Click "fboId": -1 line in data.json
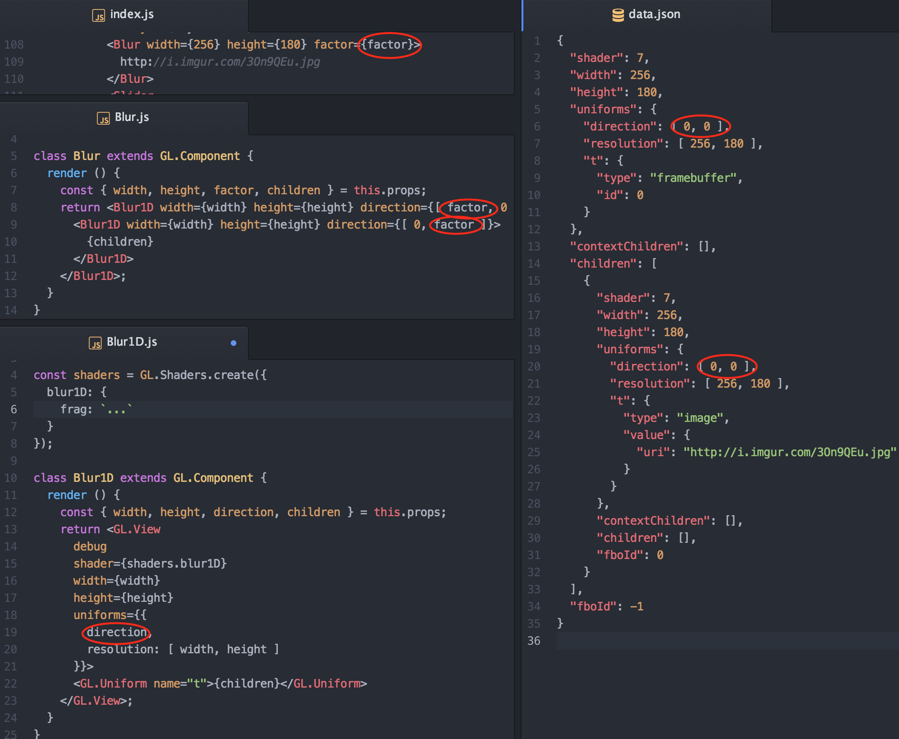Screen dimensions: 899x739 pyautogui.click(x=607, y=607)
